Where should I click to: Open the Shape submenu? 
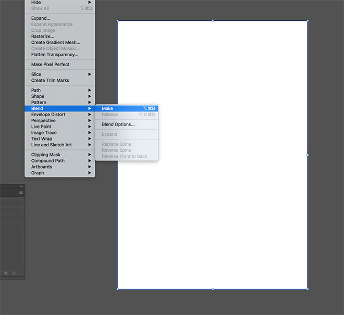click(x=60, y=96)
